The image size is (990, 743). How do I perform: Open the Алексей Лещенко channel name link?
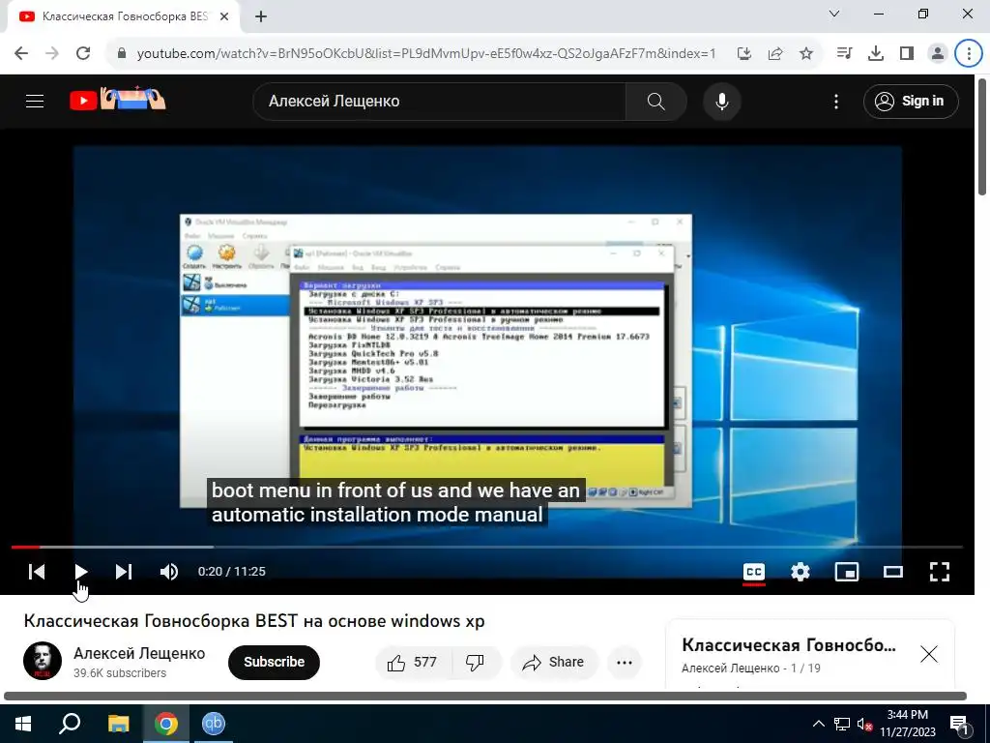click(139, 653)
